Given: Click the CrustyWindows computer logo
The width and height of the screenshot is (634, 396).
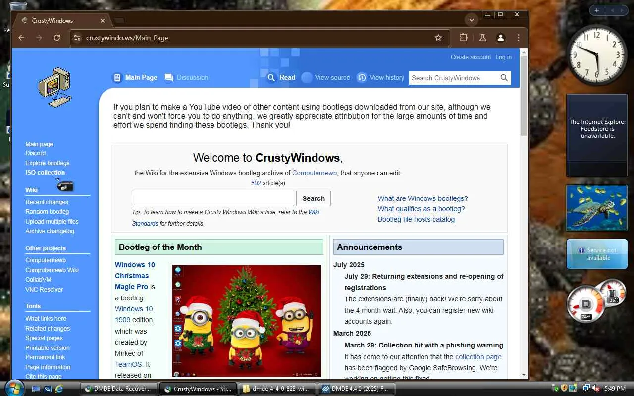Looking at the screenshot, I should [x=55, y=88].
